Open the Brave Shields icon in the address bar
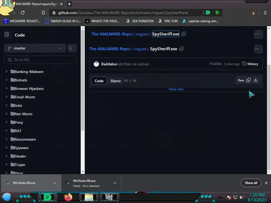This screenshot has width=271, height=203. [217, 12]
